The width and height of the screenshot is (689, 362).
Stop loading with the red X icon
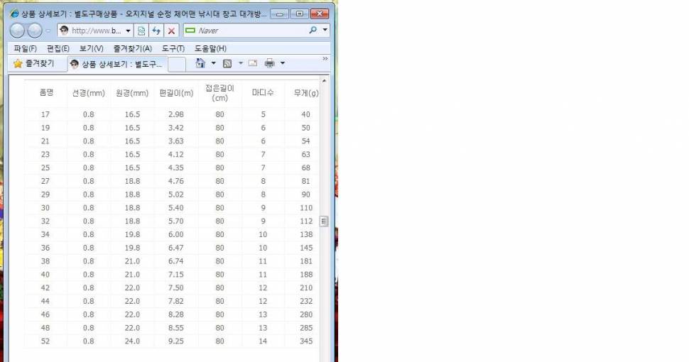[171, 31]
